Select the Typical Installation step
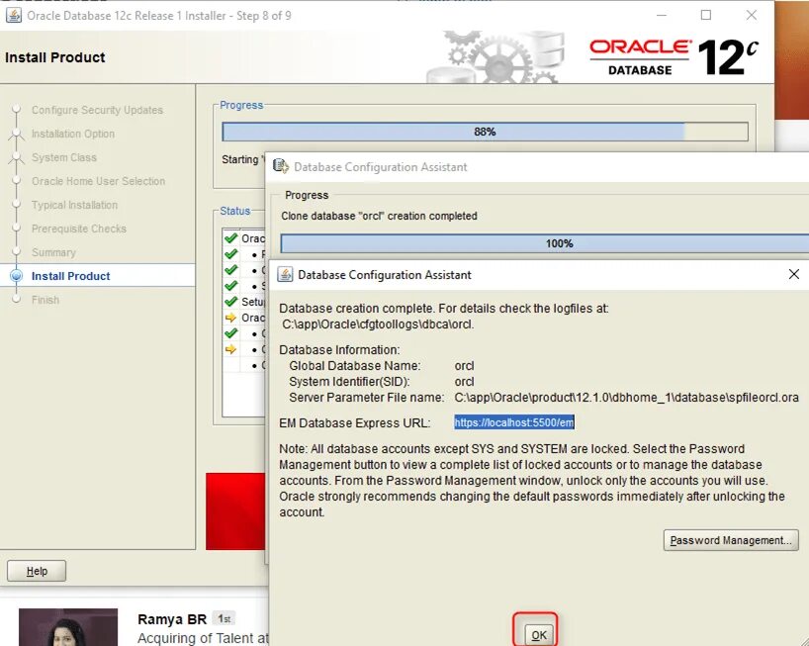 coord(74,205)
